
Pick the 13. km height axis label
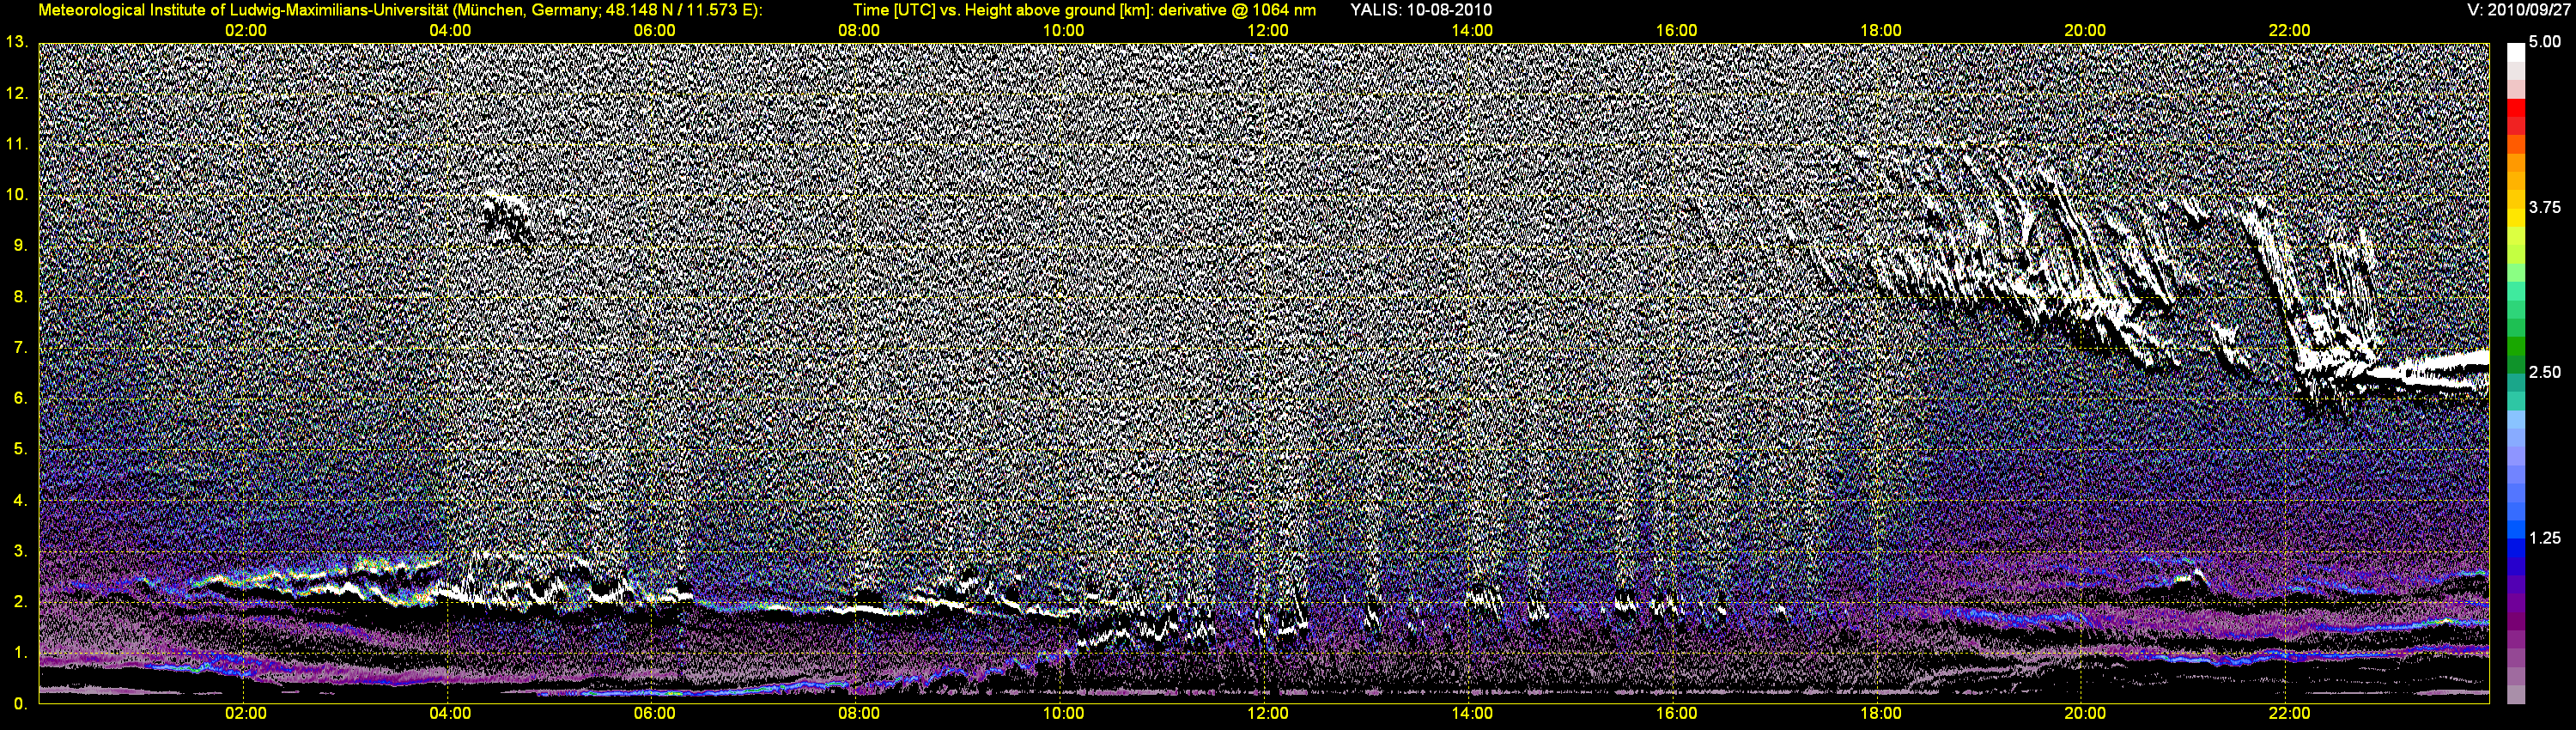(x=16, y=42)
